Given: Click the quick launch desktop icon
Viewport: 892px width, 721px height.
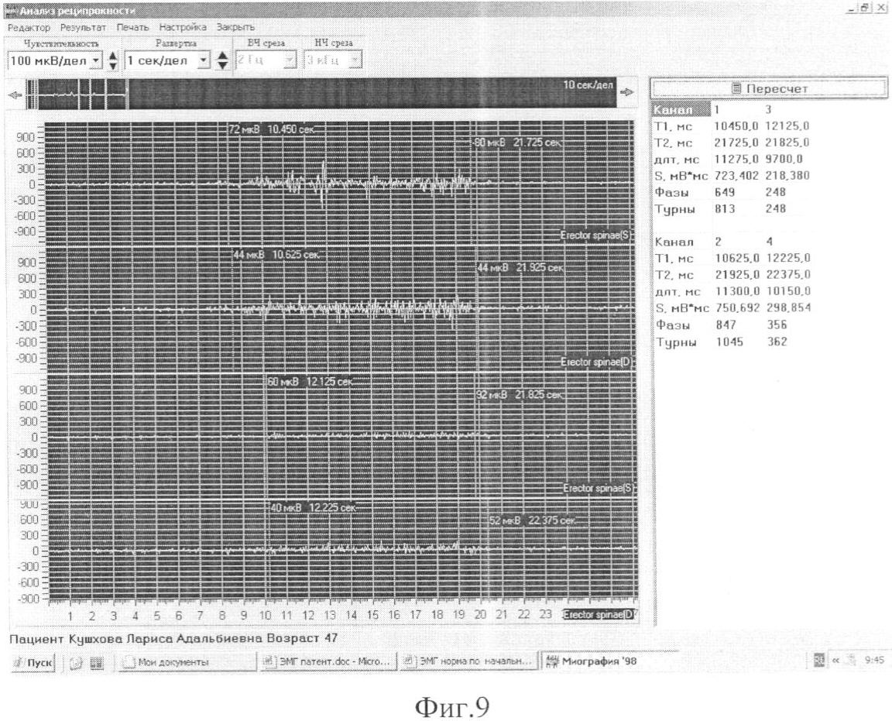Looking at the screenshot, I should 98,661.
